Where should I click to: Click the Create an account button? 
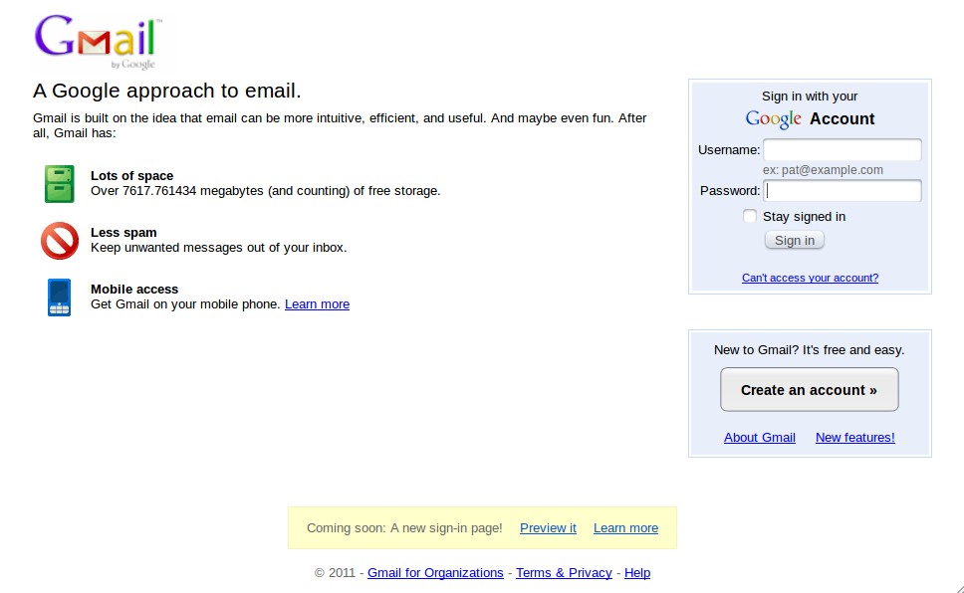tap(809, 390)
